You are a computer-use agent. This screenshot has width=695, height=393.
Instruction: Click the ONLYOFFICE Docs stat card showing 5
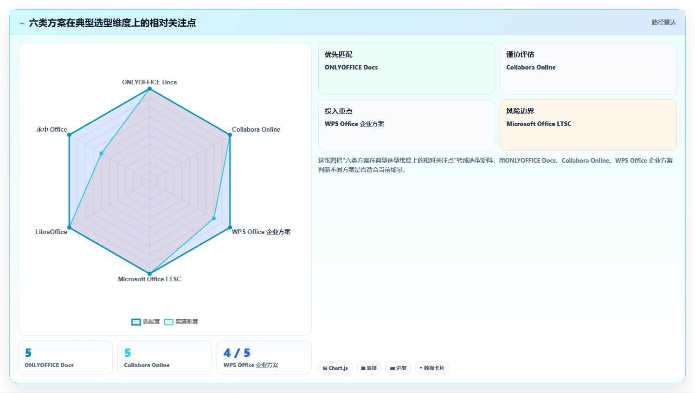[65, 357]
